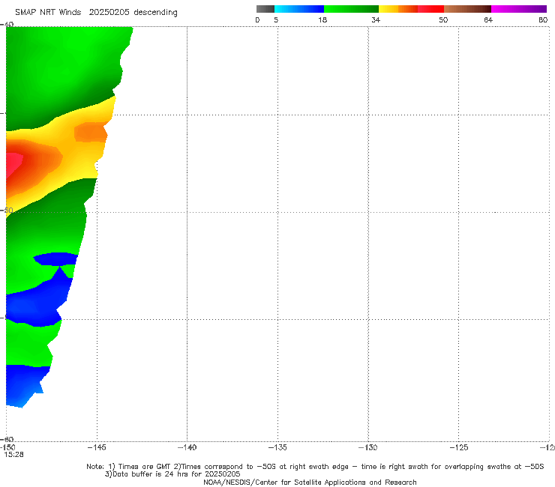Click the cyan-blue segment of the color bar
This screenshot has height=487, width=555.
coord(299,9)
